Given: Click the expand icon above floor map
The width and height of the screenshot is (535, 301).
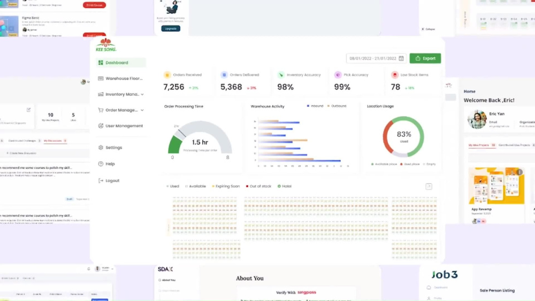Looking at the screenshot, I should pyautogui.click(x=429, y=187).
